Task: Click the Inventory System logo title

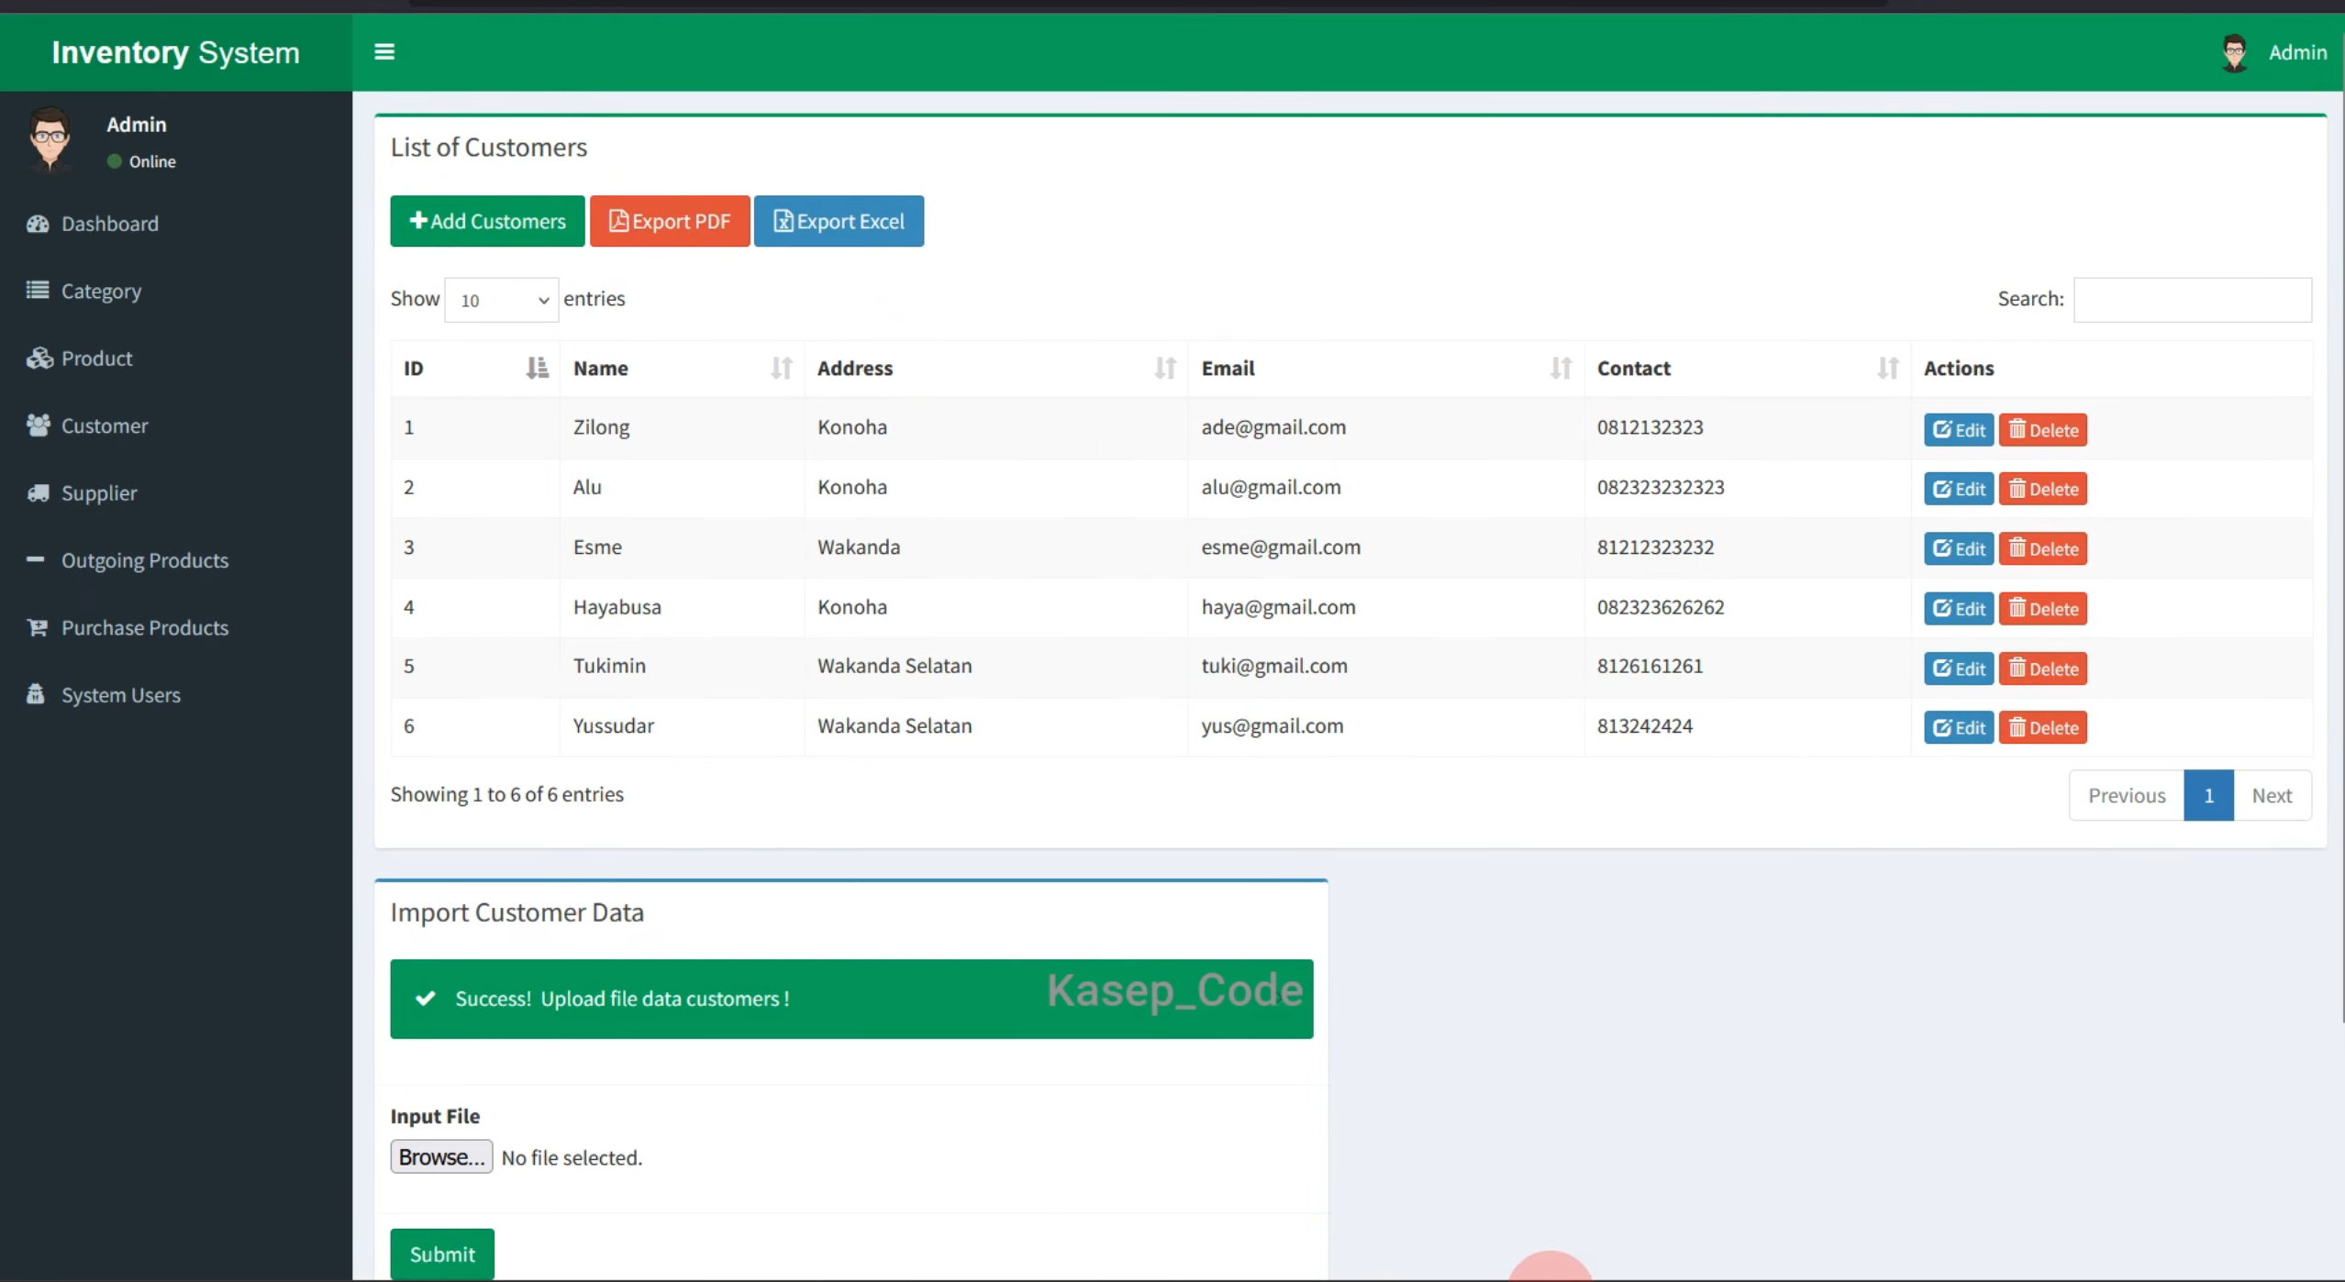Action: [x=175, y=52]
